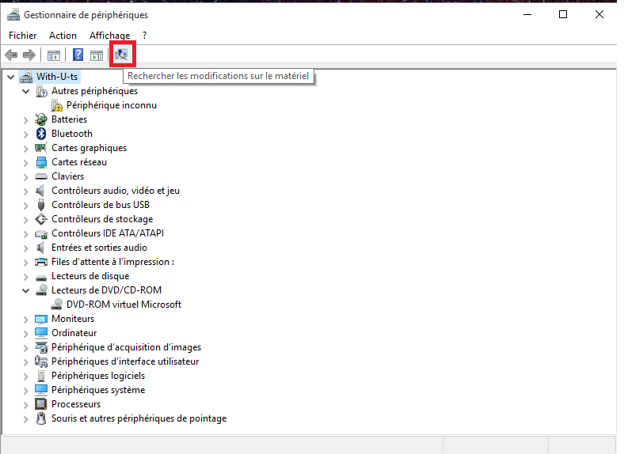Select the Bluetooth device category icon
This screenshot has width=624, height=454.
click(42, 134)
